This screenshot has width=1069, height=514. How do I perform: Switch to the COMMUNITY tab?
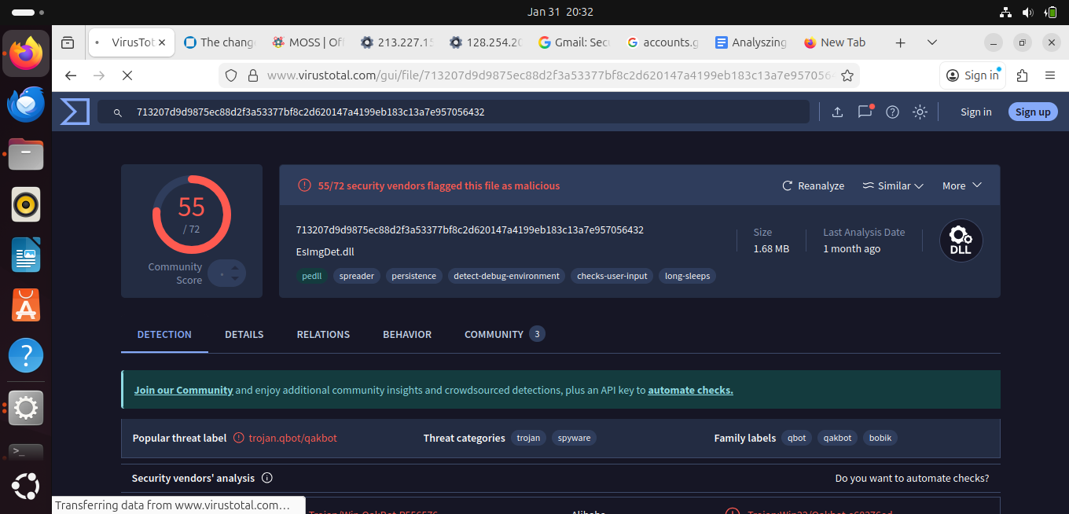(504, 334)
